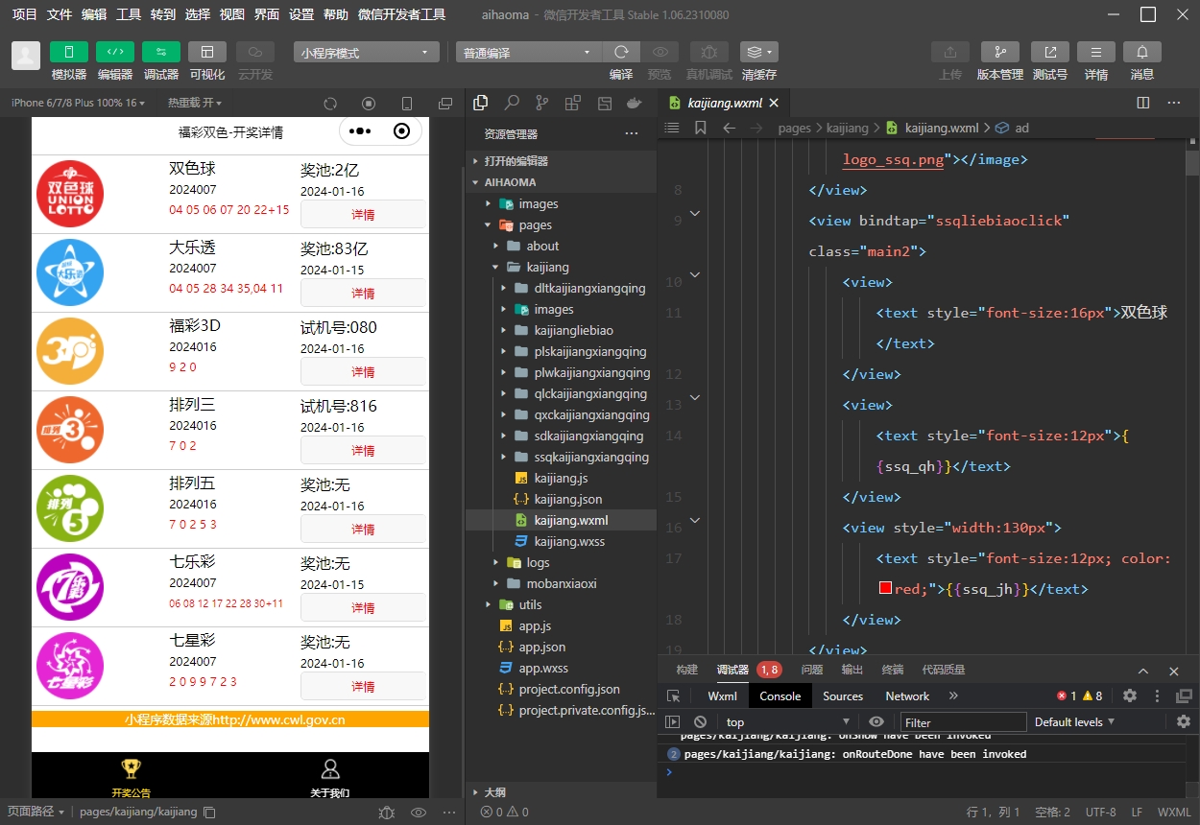Open the capsule menu dots in the simulator
1200x825 pixels.
pyautogui.click(x=360, y=131)
